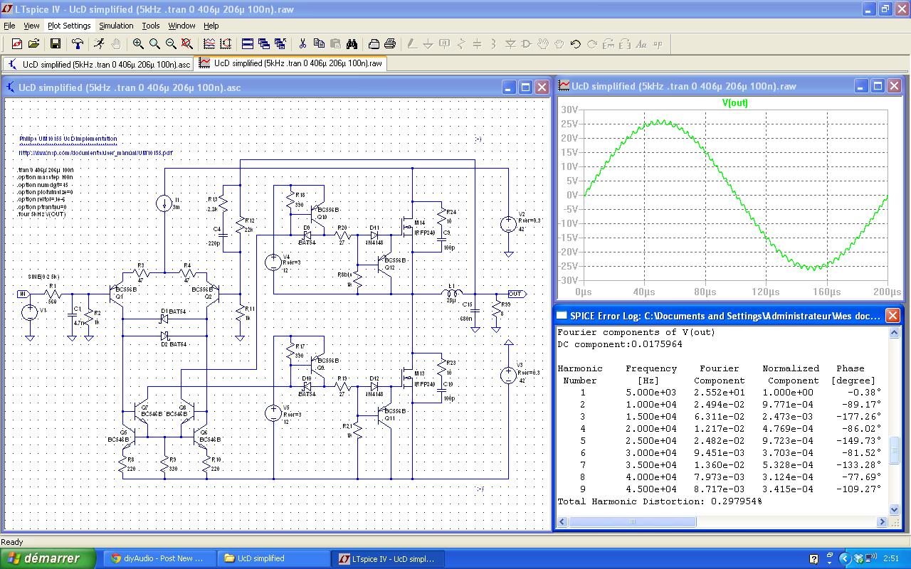The width and height of the screenshot is (911, 569).
Task: Click the help question mark tray icon
Action: (813, 559)
